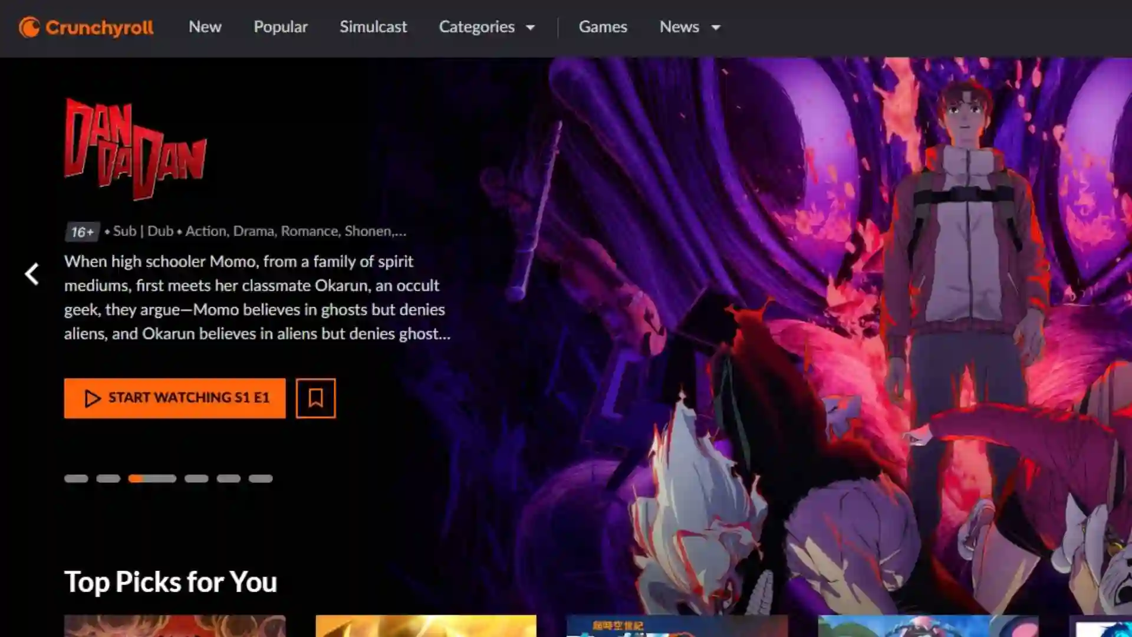Select the first carousel indicator
This screenshot has height=637, width=1132.
tap(76, 478)
